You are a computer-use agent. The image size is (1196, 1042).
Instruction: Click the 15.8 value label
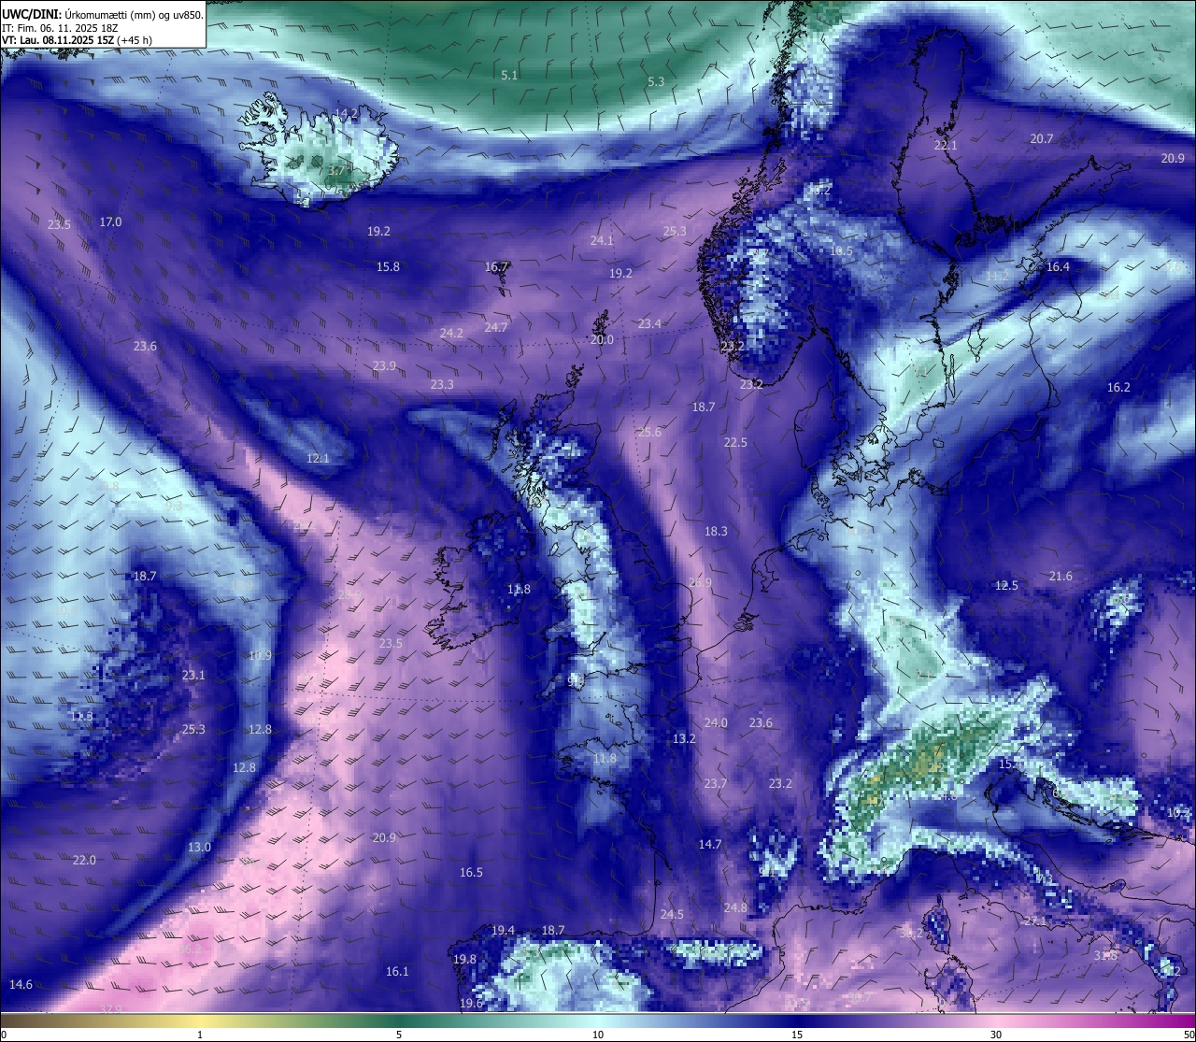[x=388, y=267]
